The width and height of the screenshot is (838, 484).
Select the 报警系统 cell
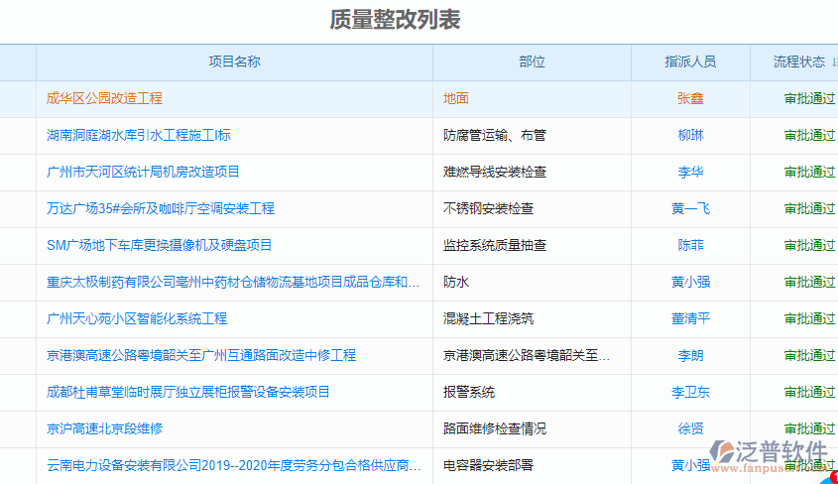(x=469, y=392)
